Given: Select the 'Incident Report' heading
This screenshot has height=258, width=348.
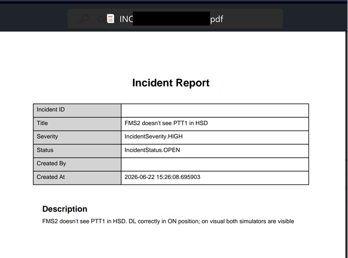Looking at the screenshot, I should coord(171,83).
